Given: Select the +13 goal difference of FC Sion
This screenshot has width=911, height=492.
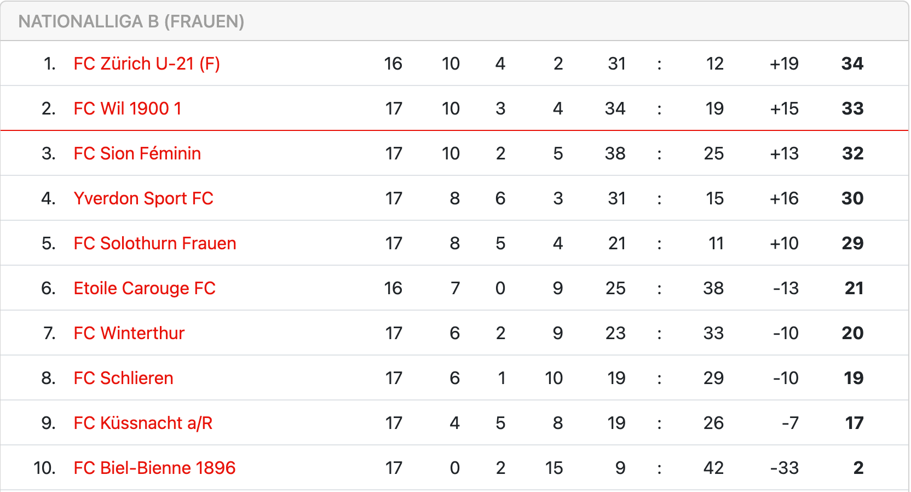Looking at the screenshot, I should [x=785, y=153].
